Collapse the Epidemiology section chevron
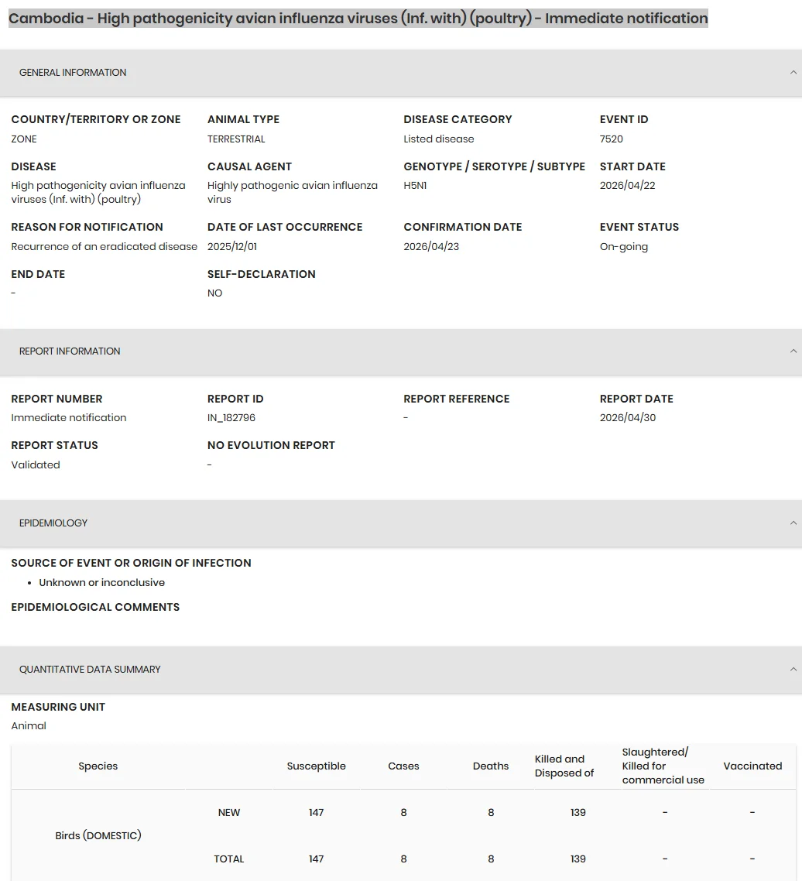 [793, 523]
